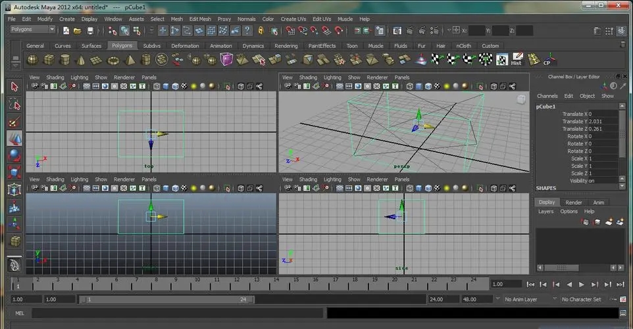
Task: Create a polygon cube from the shelf
Action: [49, 60]
